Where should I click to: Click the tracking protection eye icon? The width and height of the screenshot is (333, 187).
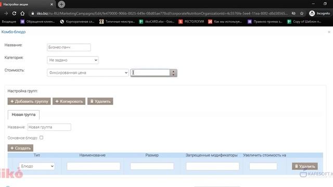click(x=293, y=14)
